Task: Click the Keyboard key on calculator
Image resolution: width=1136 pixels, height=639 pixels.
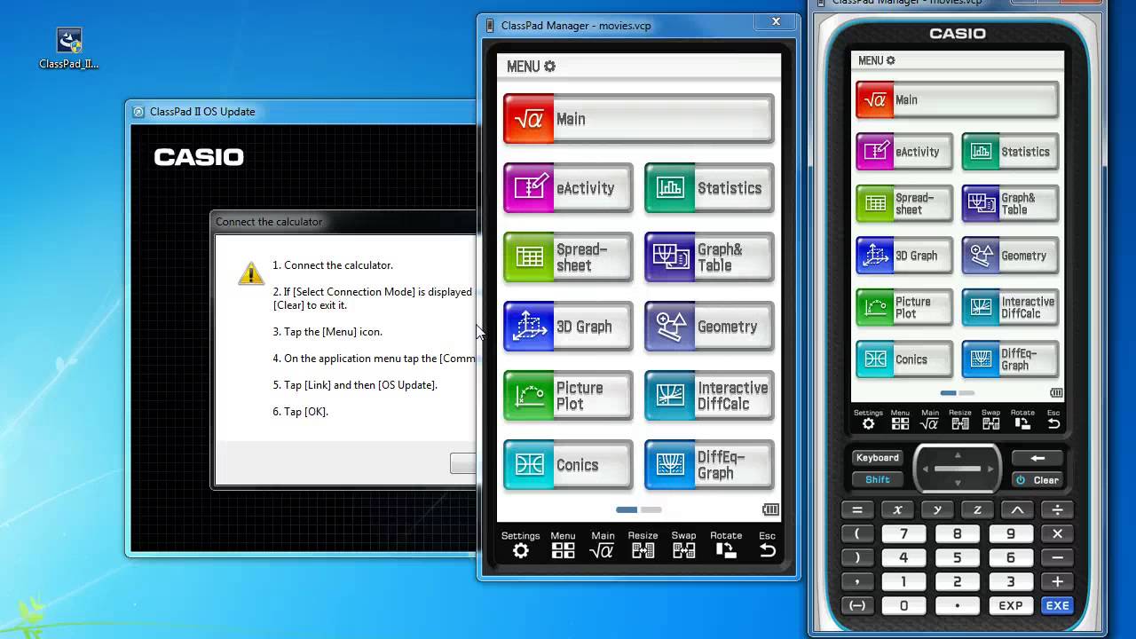Action: 877,458
